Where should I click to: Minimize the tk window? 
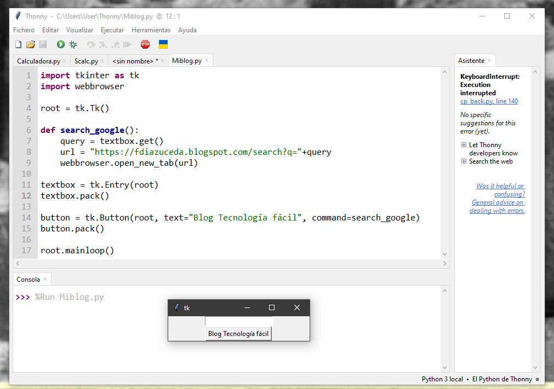point(247,307)
